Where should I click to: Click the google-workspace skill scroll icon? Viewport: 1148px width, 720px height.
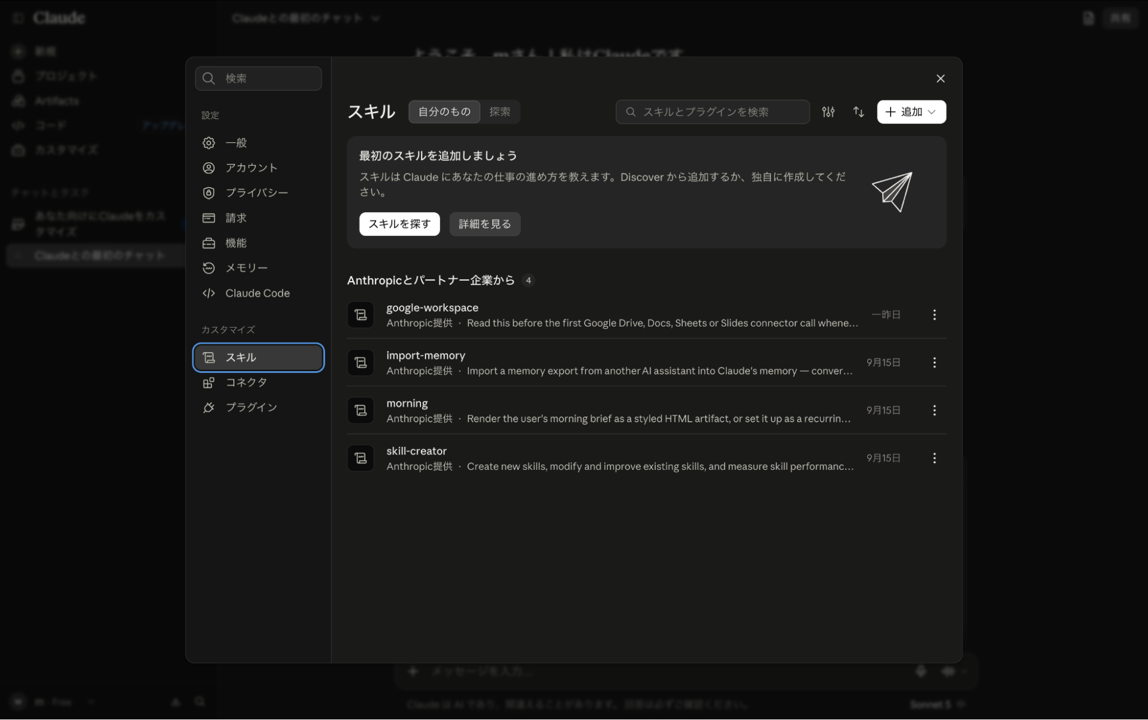pyautogui.click(x=361, y=315)
